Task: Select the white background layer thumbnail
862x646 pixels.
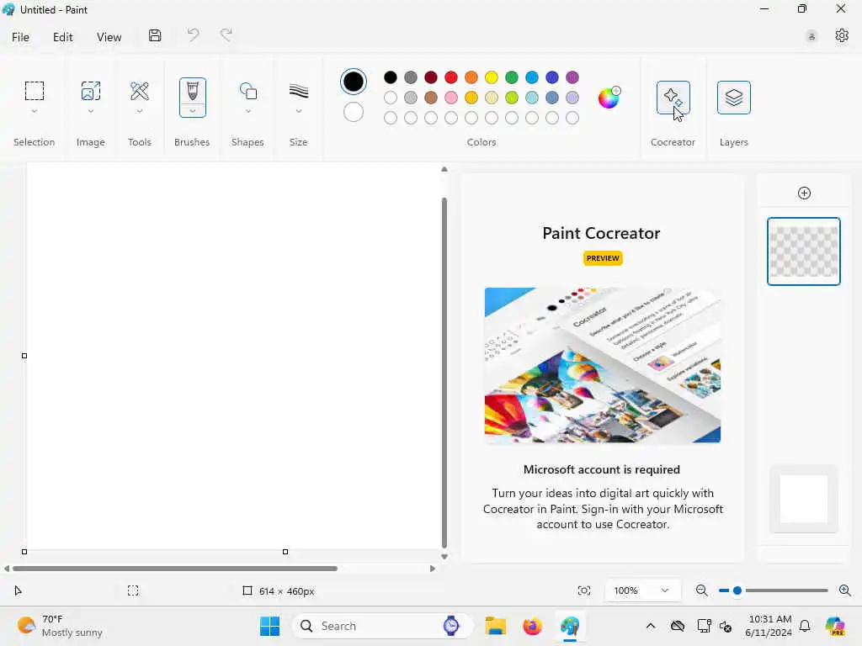Action: pos(804,499)
